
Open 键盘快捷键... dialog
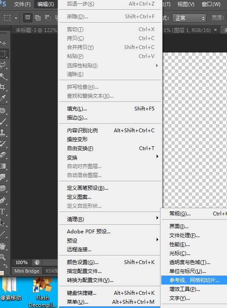[x=110, y=293]
